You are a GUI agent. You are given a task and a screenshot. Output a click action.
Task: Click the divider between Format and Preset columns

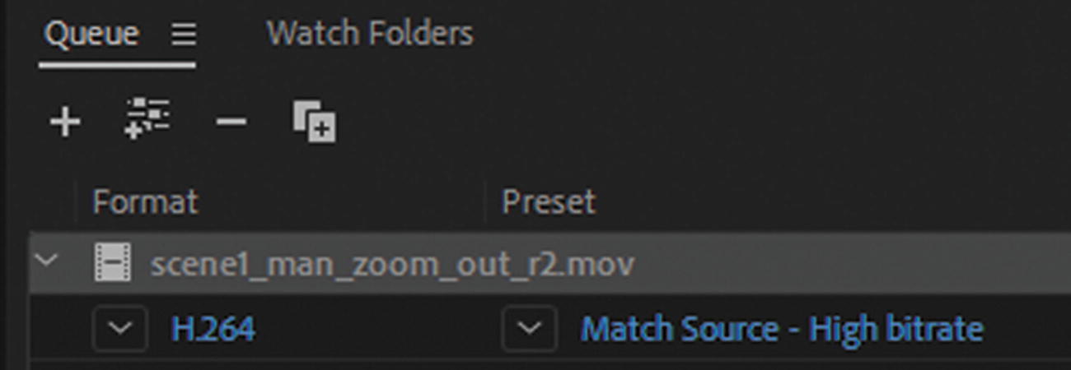click(485, 202)
